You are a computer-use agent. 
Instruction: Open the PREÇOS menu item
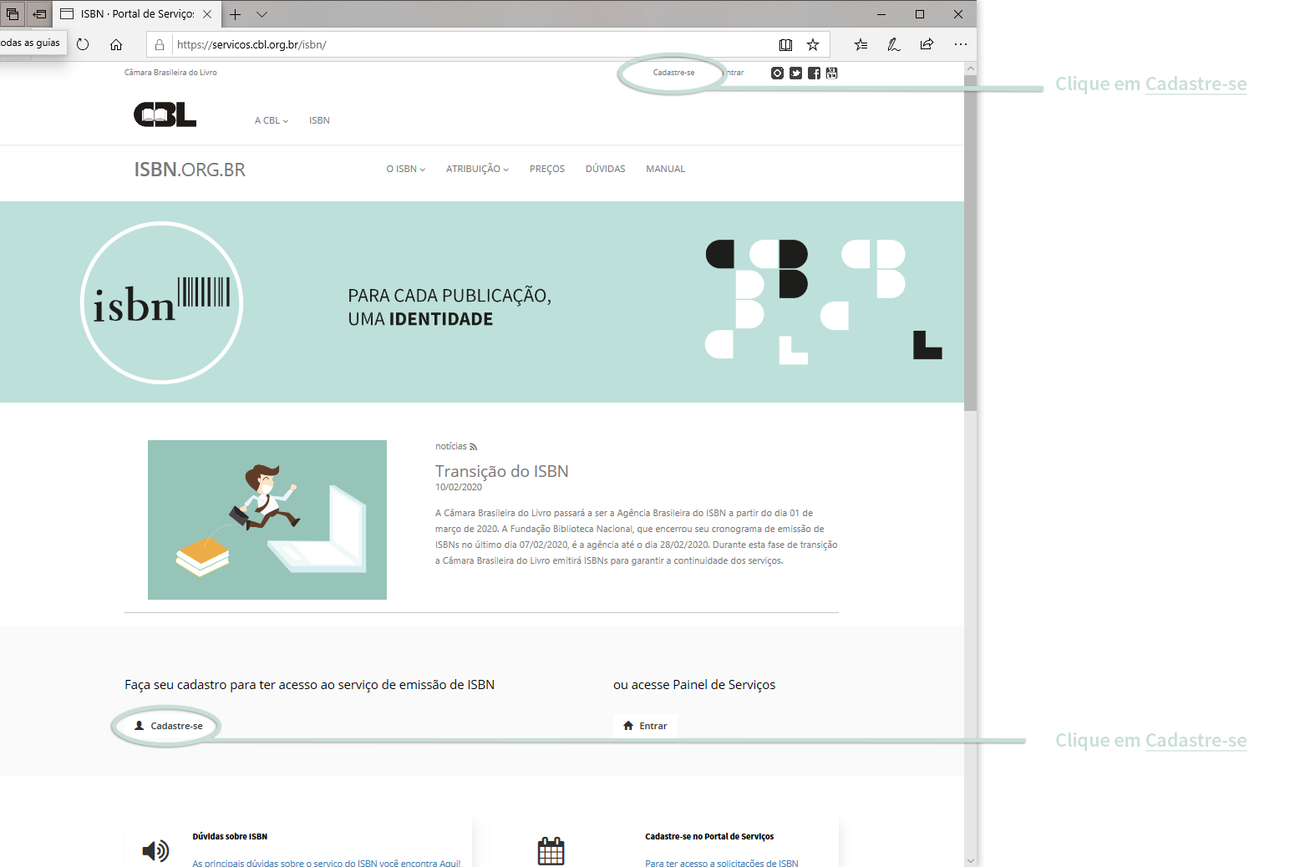point(547,169)
